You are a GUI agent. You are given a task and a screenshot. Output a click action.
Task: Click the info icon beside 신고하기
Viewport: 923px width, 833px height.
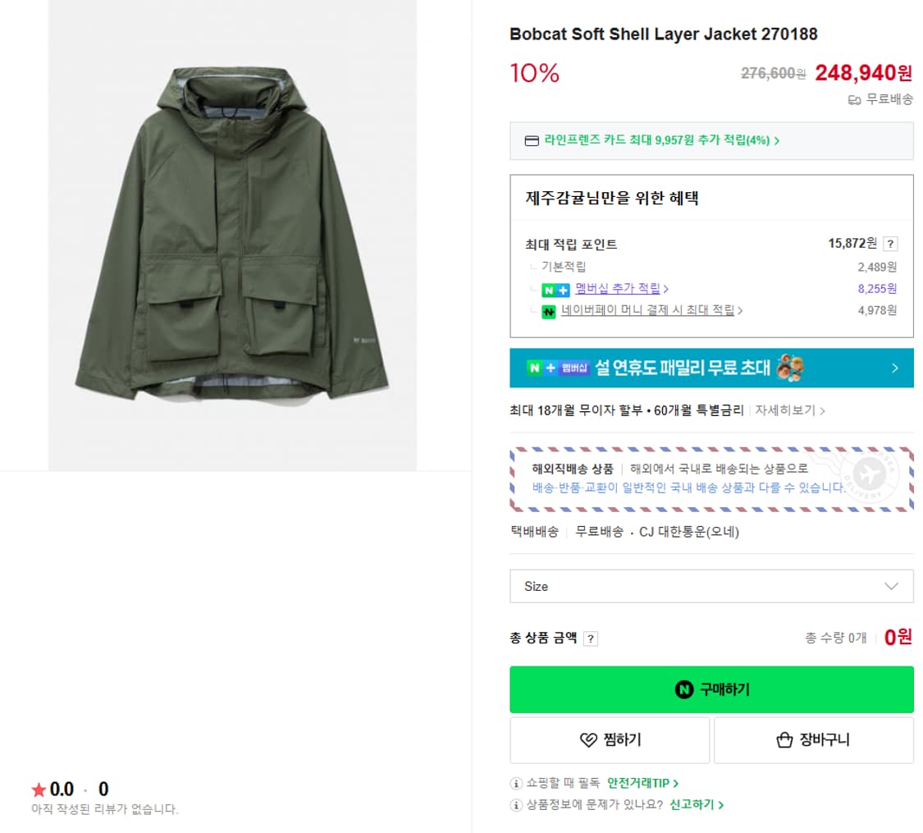click(516, 805)
